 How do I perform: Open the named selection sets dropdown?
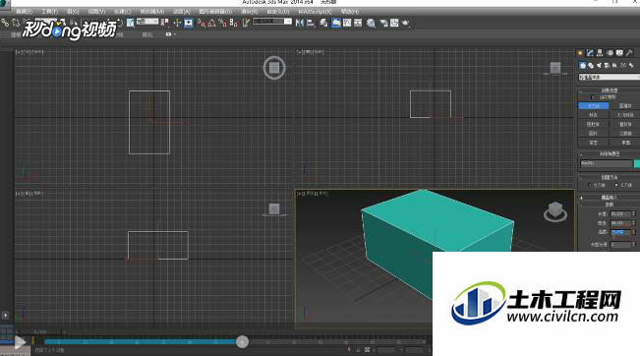click(x=272, y=22)
